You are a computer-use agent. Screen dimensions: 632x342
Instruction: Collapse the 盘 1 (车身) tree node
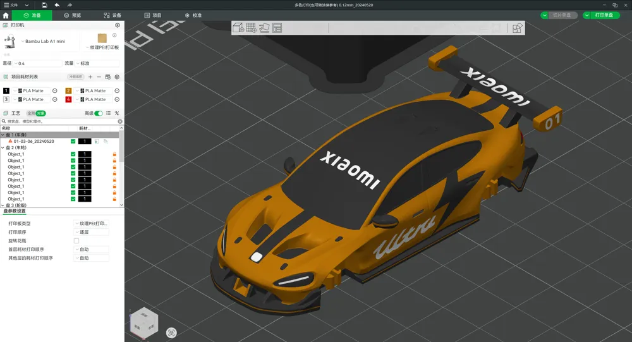click(x=3, y=135)
